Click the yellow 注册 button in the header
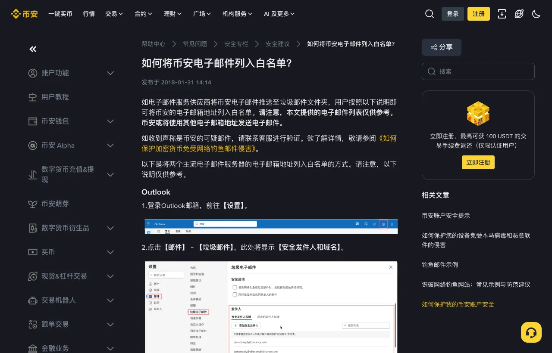This screenshot has height=353, width=552. 479,14
